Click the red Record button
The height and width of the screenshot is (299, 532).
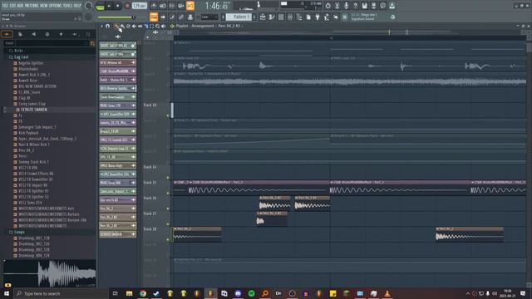(127, 6)
